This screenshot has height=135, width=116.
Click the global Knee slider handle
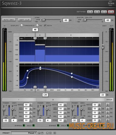pos(43,20)
